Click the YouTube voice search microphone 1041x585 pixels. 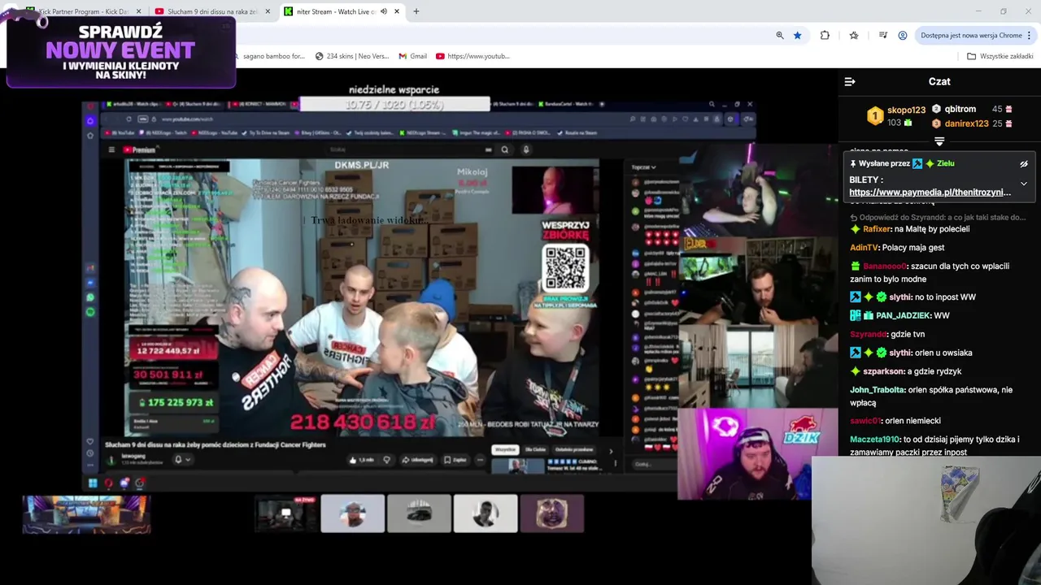pyautogui.click(x=526, y=149)
